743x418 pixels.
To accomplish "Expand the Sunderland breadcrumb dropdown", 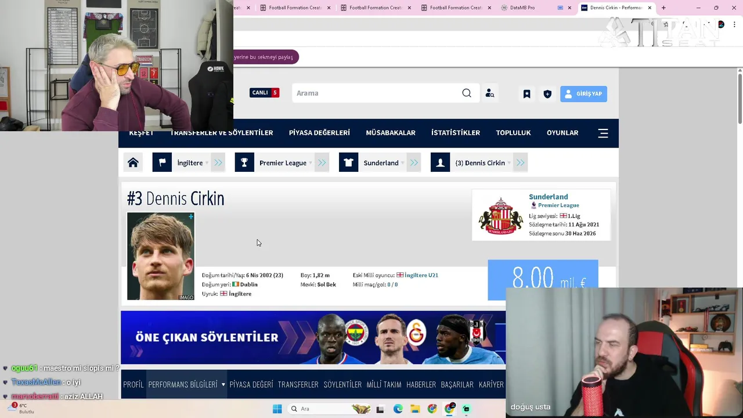I will [402, 163].
